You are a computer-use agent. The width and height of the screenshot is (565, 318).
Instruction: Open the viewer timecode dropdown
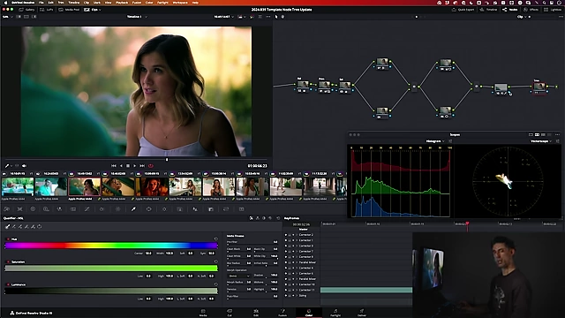[x=223, y=17]
